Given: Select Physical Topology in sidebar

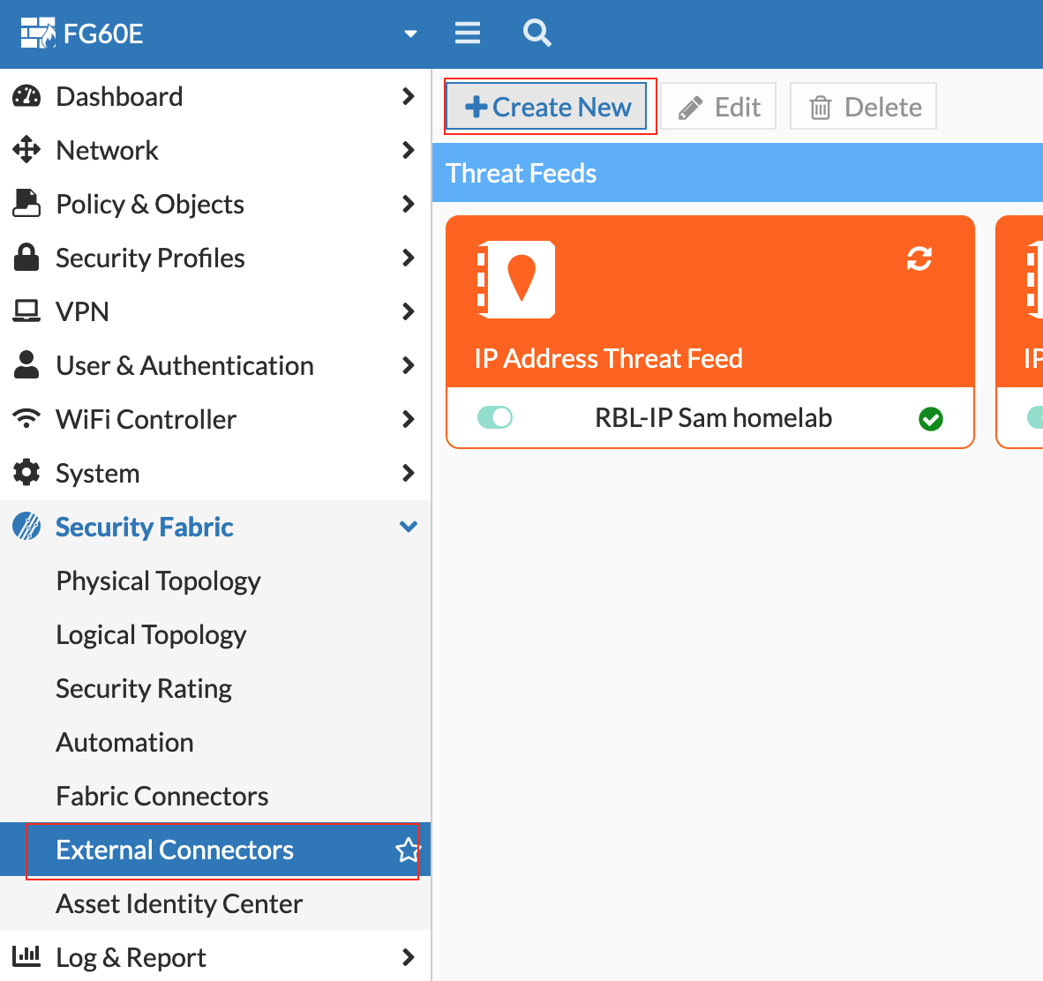Looking at the screenshot, I should click(159, 581).
